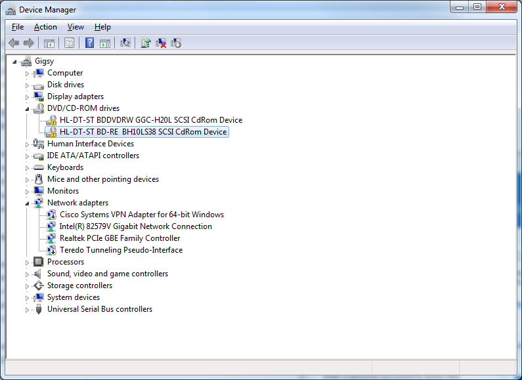Click the Uninstall device icon with red X
The height and width of the screenshot is (380, 522).
(x=161, y=43)
